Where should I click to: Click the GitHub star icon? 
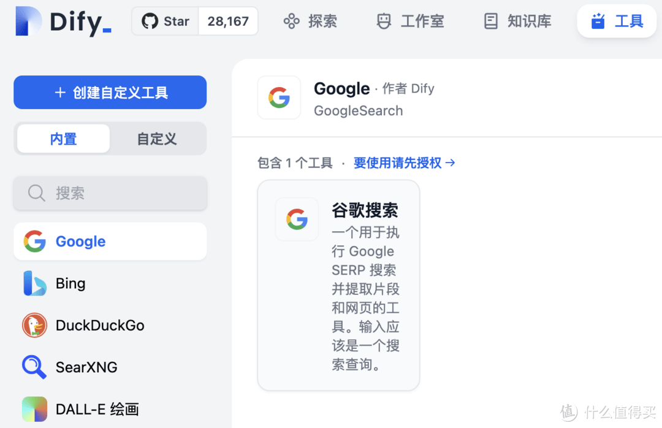149,20
